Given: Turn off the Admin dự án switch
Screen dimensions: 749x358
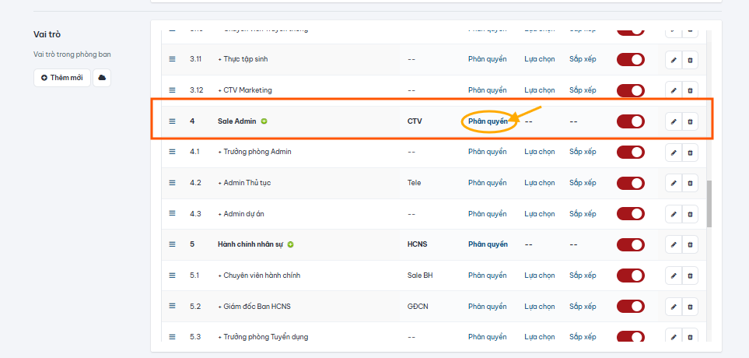Looking at the screenshot, I should [631, 214].
